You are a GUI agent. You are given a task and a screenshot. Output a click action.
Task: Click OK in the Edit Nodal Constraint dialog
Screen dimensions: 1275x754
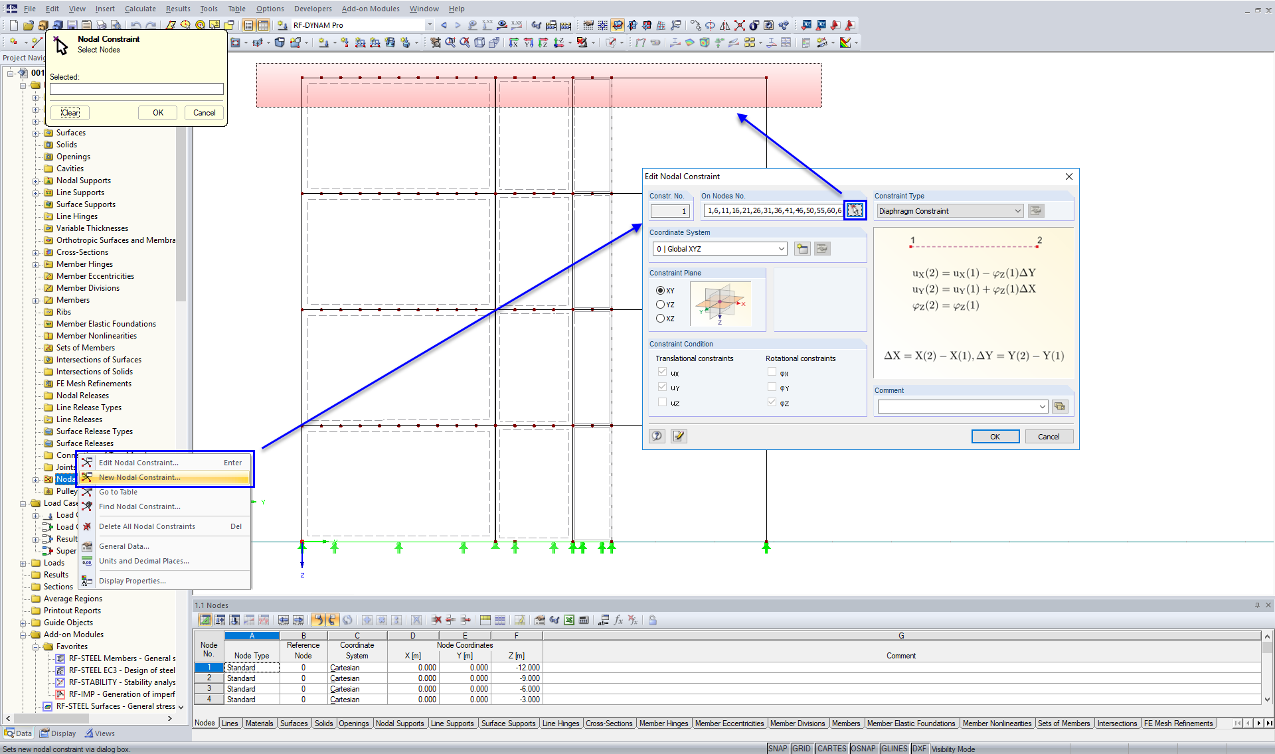995,436
